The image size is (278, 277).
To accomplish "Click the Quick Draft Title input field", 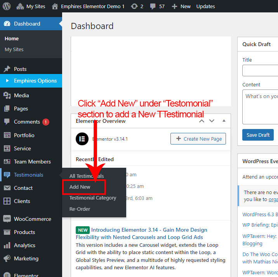I will pyautogui.click(x=260, y=71).
